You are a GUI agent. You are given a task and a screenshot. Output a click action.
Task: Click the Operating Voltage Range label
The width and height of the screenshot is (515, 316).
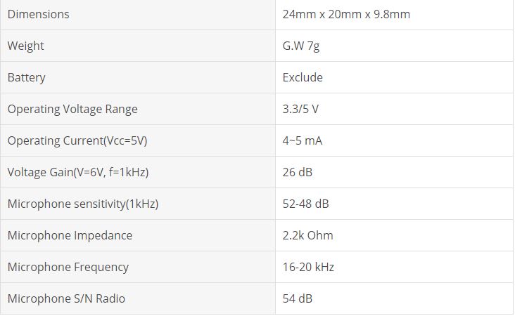[72, 109]
